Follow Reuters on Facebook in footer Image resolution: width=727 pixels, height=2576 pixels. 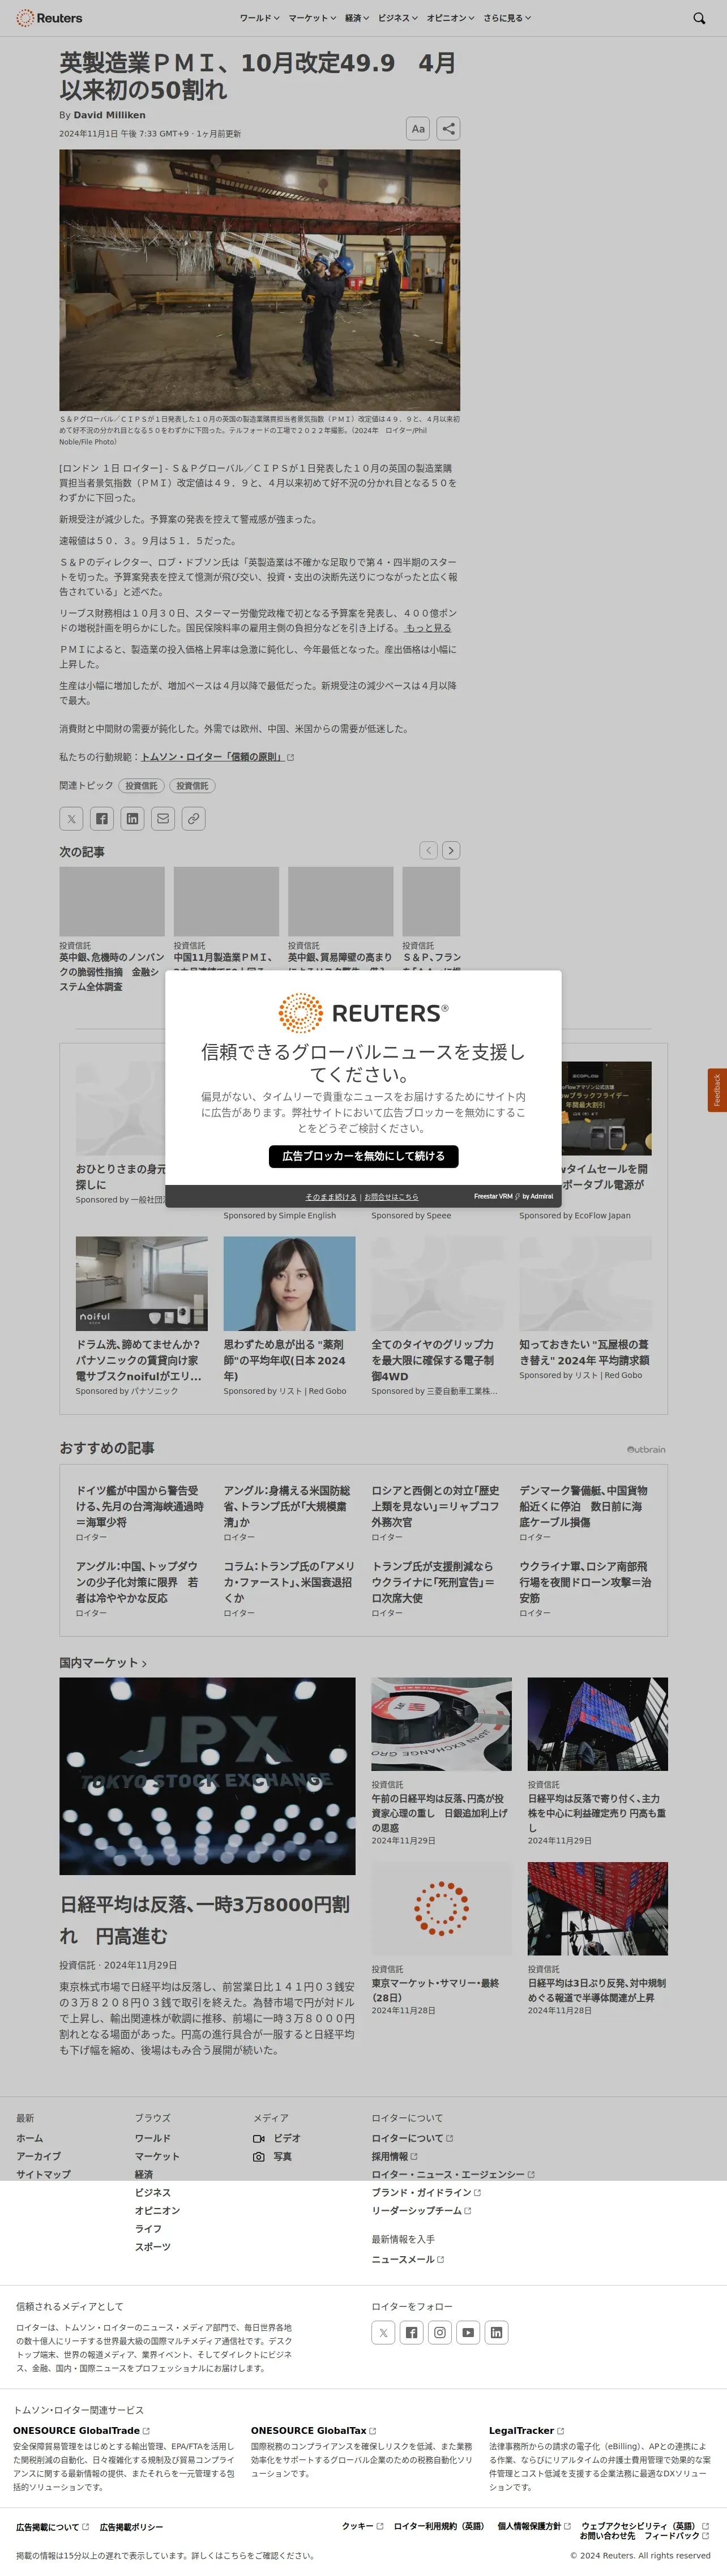[x=411, y=2333]
